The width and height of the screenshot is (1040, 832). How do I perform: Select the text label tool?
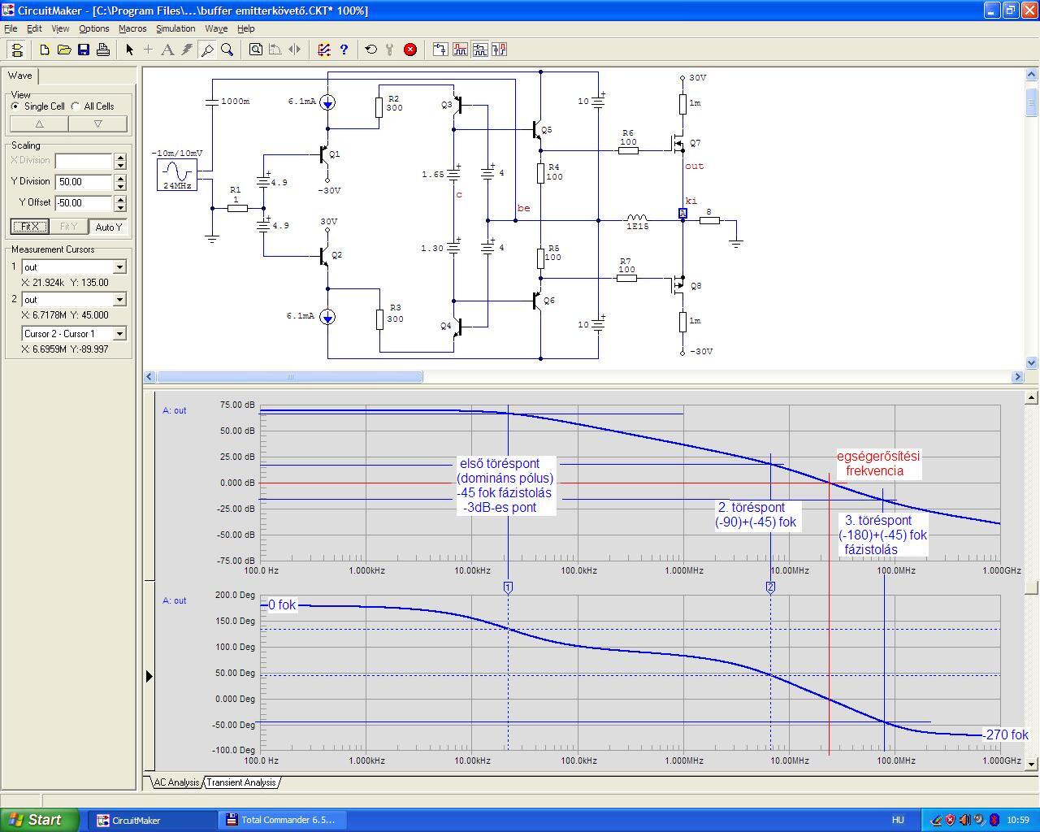click(x=167, y=50)
